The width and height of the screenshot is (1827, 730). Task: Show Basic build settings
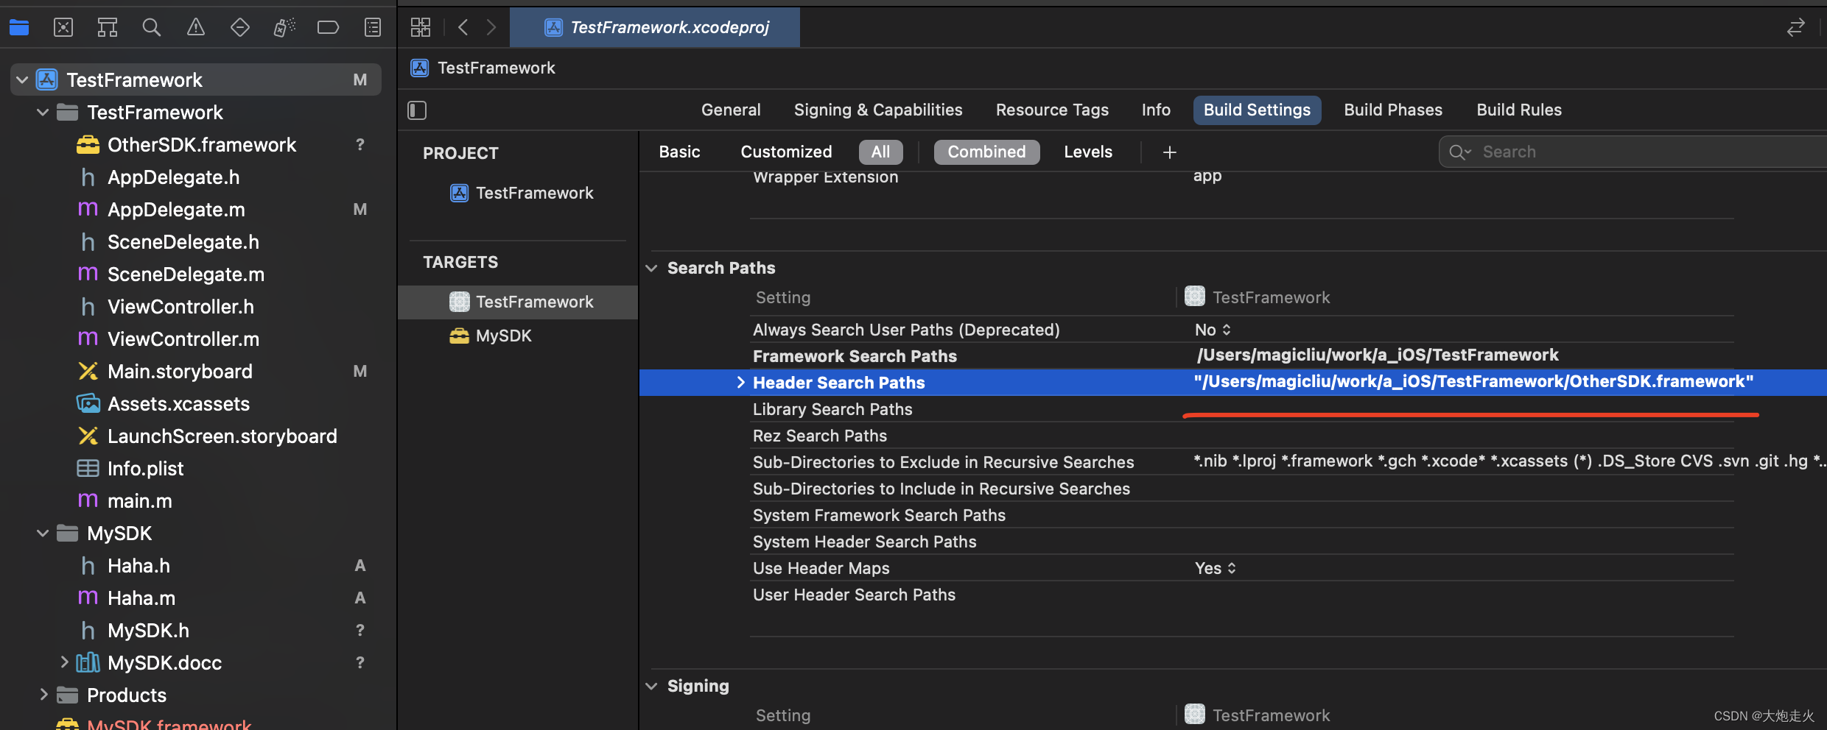click(x=679, y=152)
